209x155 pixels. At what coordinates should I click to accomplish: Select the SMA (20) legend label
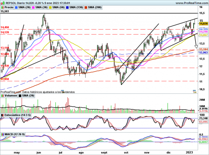tap(25, 7)
